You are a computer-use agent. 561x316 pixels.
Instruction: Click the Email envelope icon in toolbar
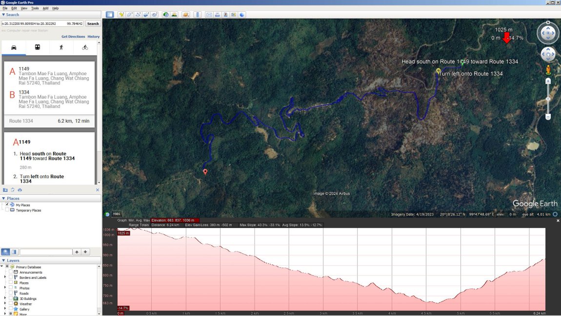(x=209, y=15)
